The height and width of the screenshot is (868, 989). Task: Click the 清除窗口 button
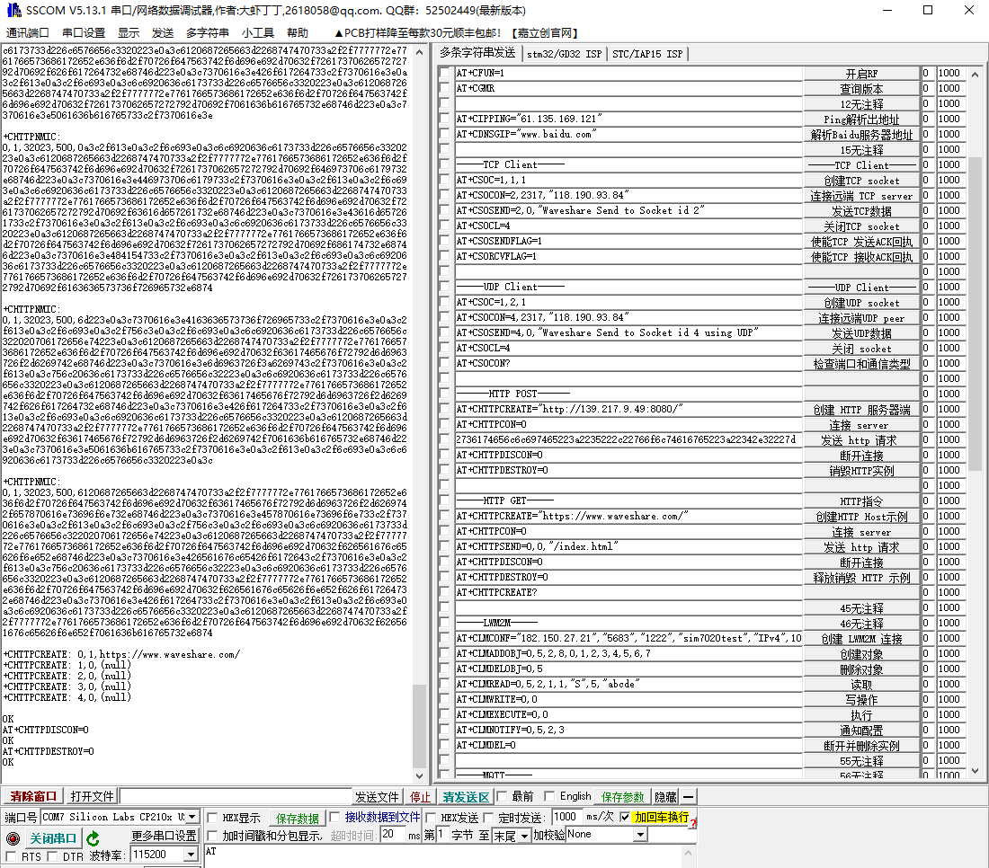pyautogui.click(x=33, y=796)
